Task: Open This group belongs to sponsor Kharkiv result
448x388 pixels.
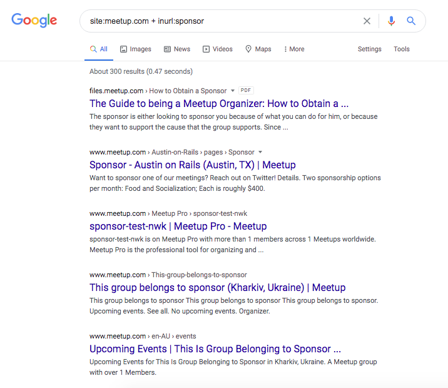Action: click(x=217, y=287)
